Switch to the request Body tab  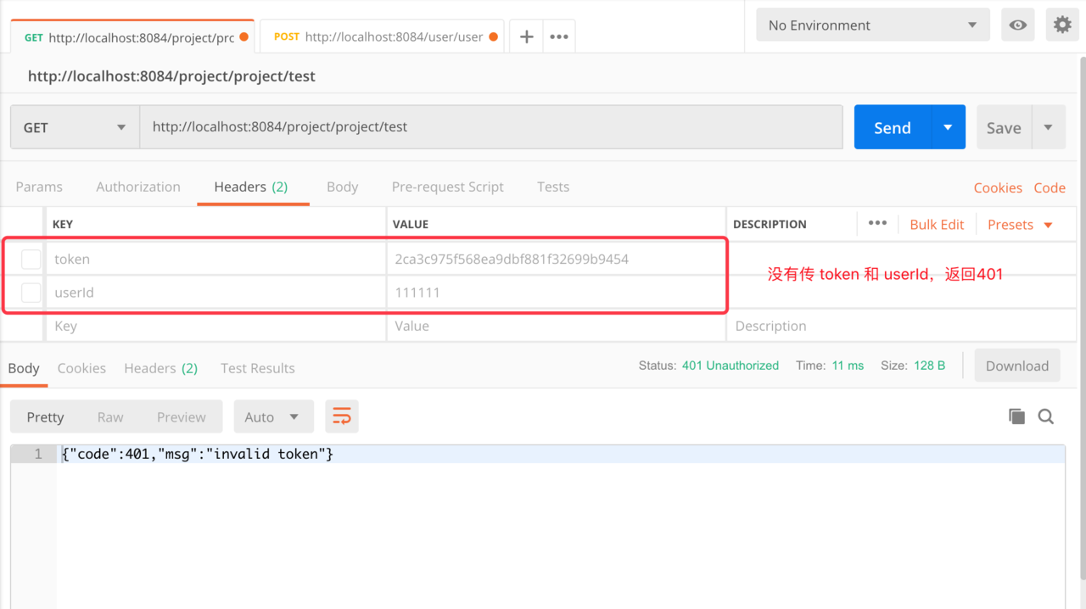point(342,187)
